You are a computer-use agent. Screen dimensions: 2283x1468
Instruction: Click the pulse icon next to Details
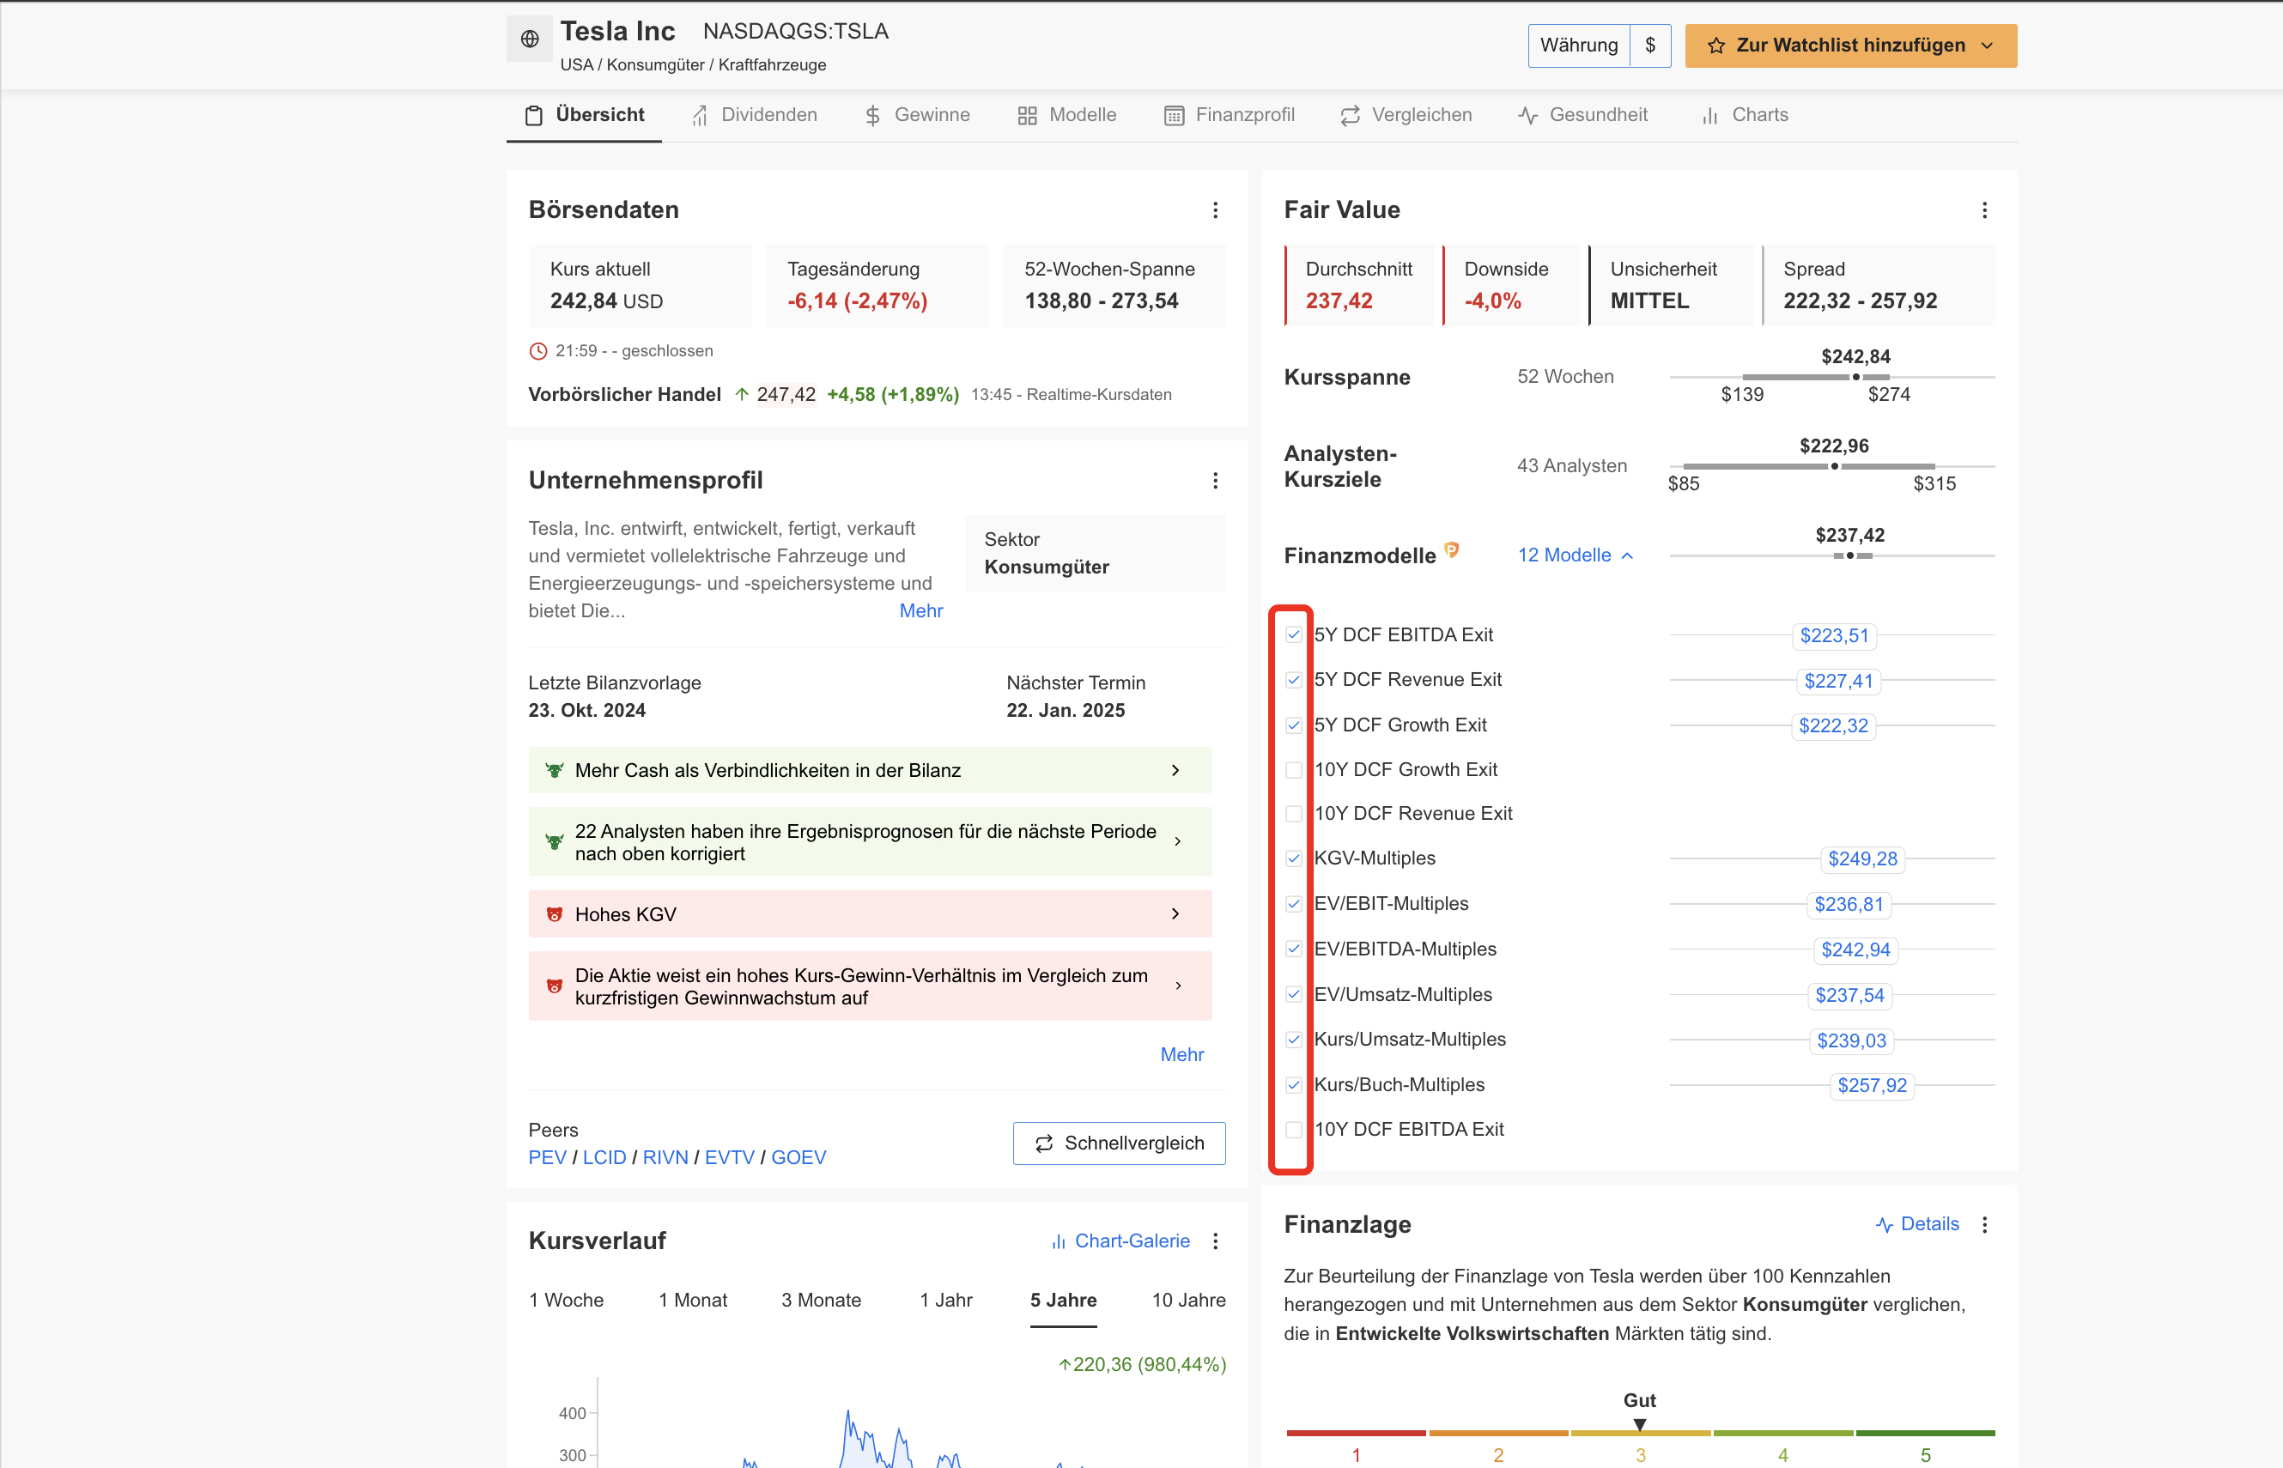coord(1885,1225)
